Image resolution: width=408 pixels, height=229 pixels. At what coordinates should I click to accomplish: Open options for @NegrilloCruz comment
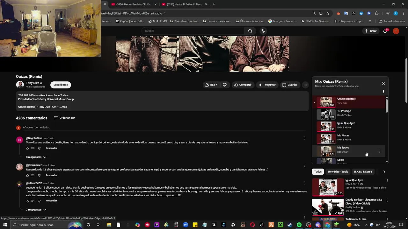305,138
